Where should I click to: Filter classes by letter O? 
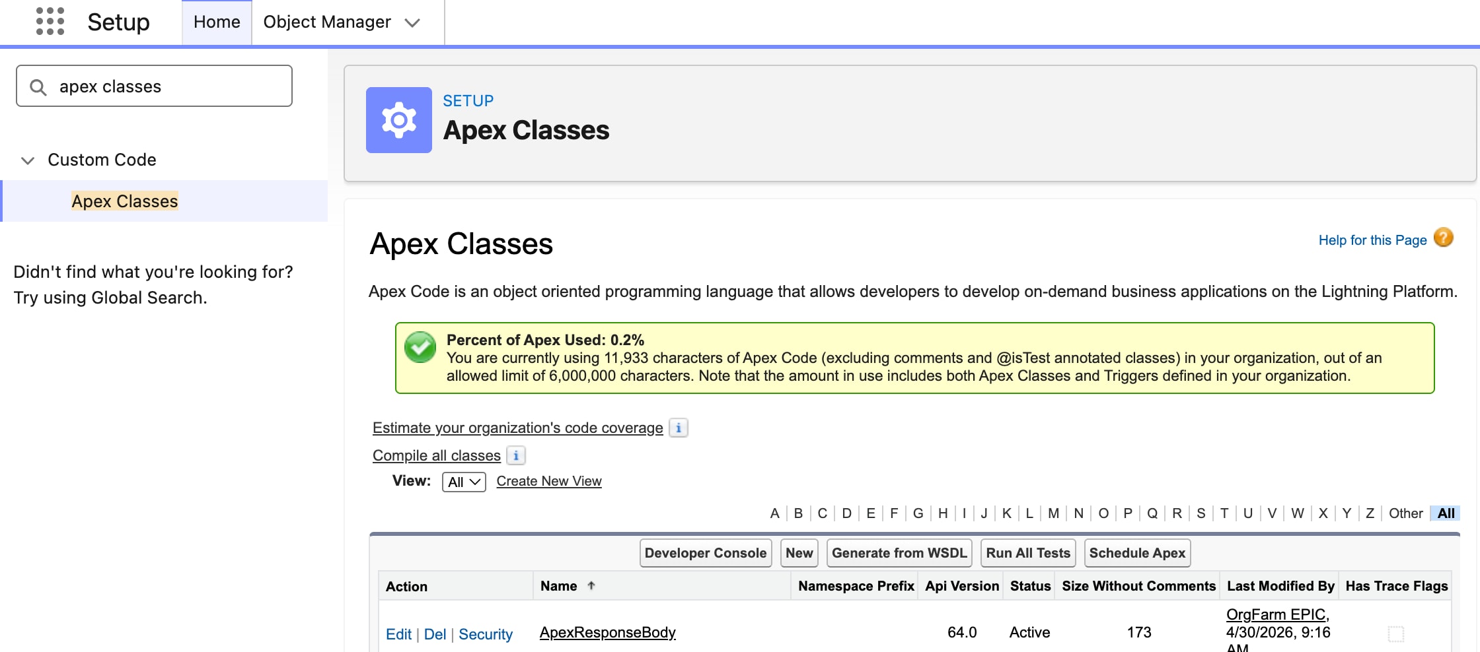pos(1103,513)
